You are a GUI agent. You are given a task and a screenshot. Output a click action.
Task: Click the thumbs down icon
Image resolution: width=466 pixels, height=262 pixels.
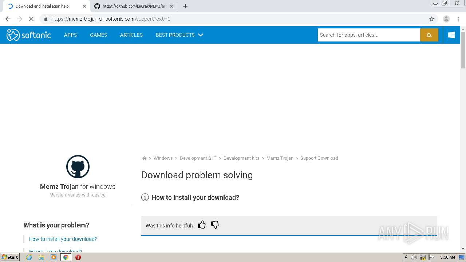215,225
